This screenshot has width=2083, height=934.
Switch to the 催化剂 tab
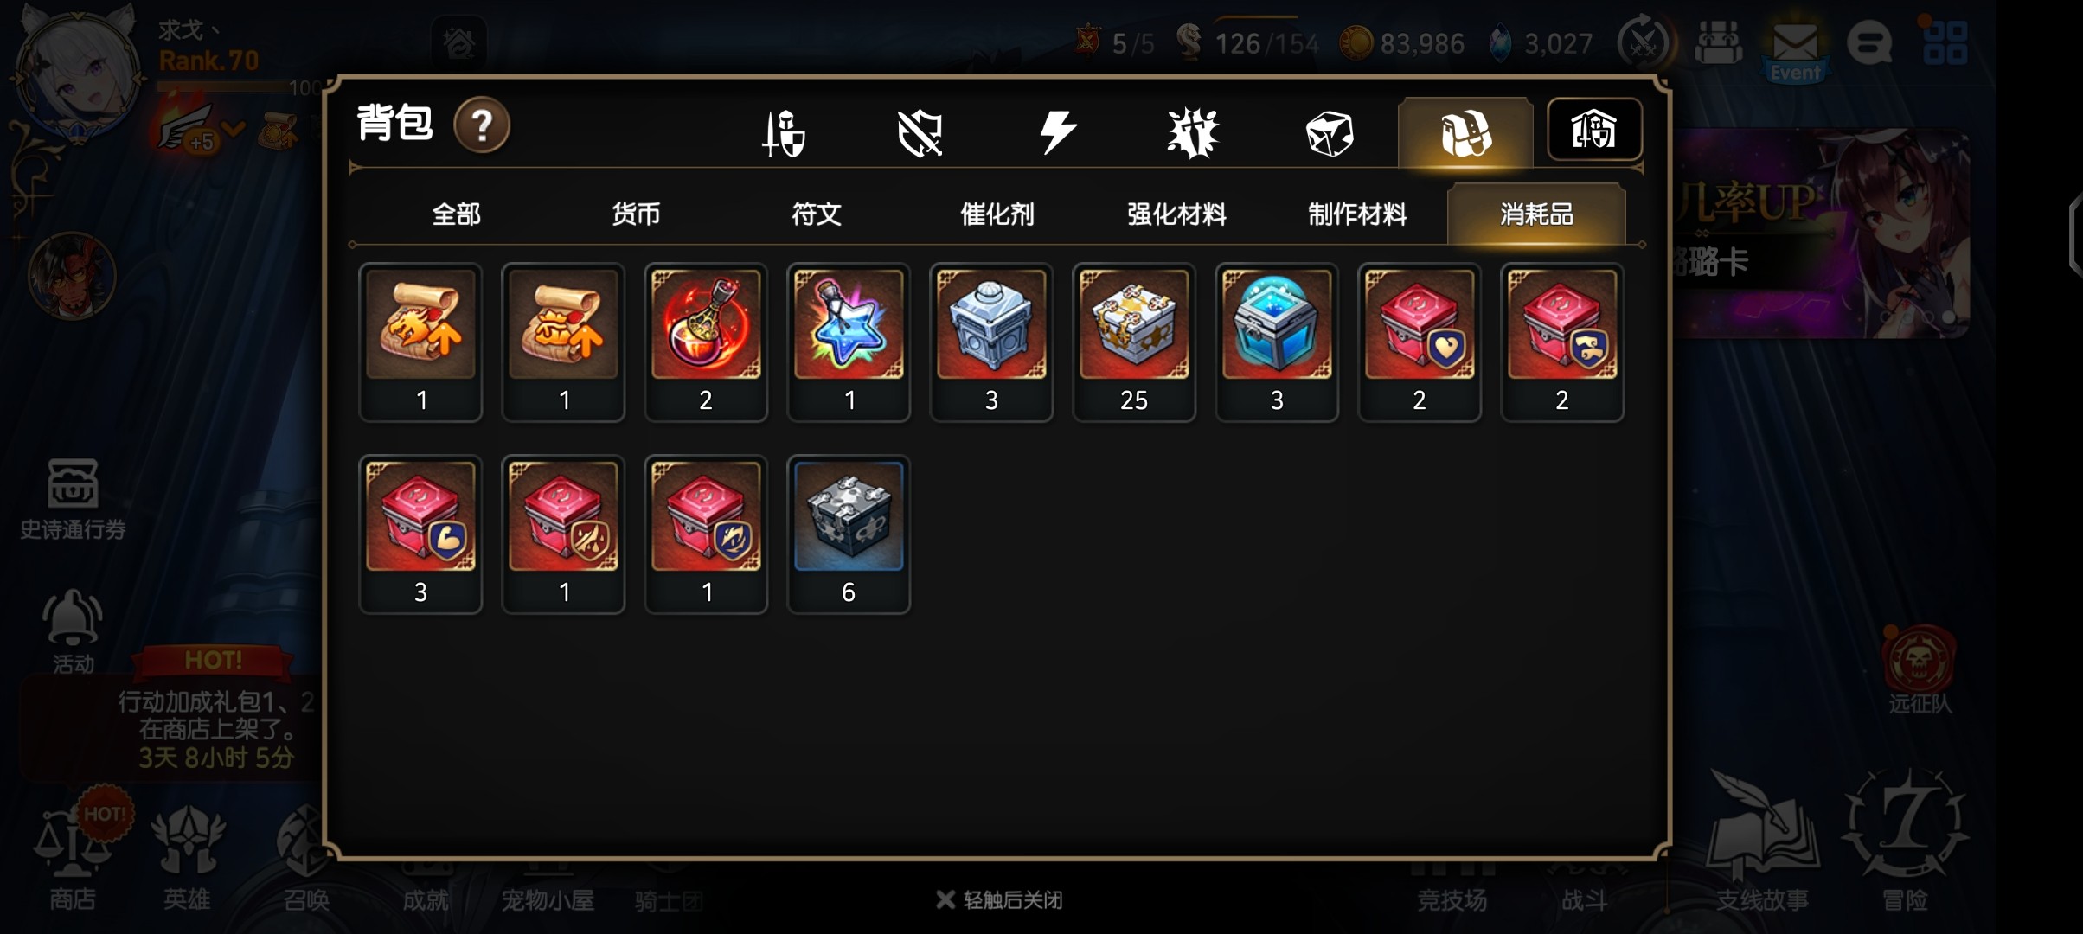coord(997,214)
